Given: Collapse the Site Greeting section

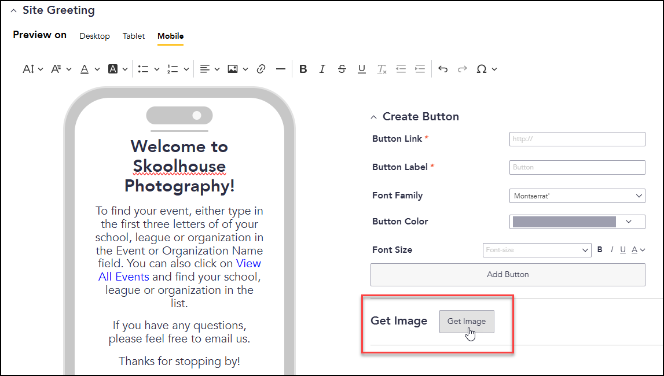Looking at the screenshot, I should tap(13, 11).
